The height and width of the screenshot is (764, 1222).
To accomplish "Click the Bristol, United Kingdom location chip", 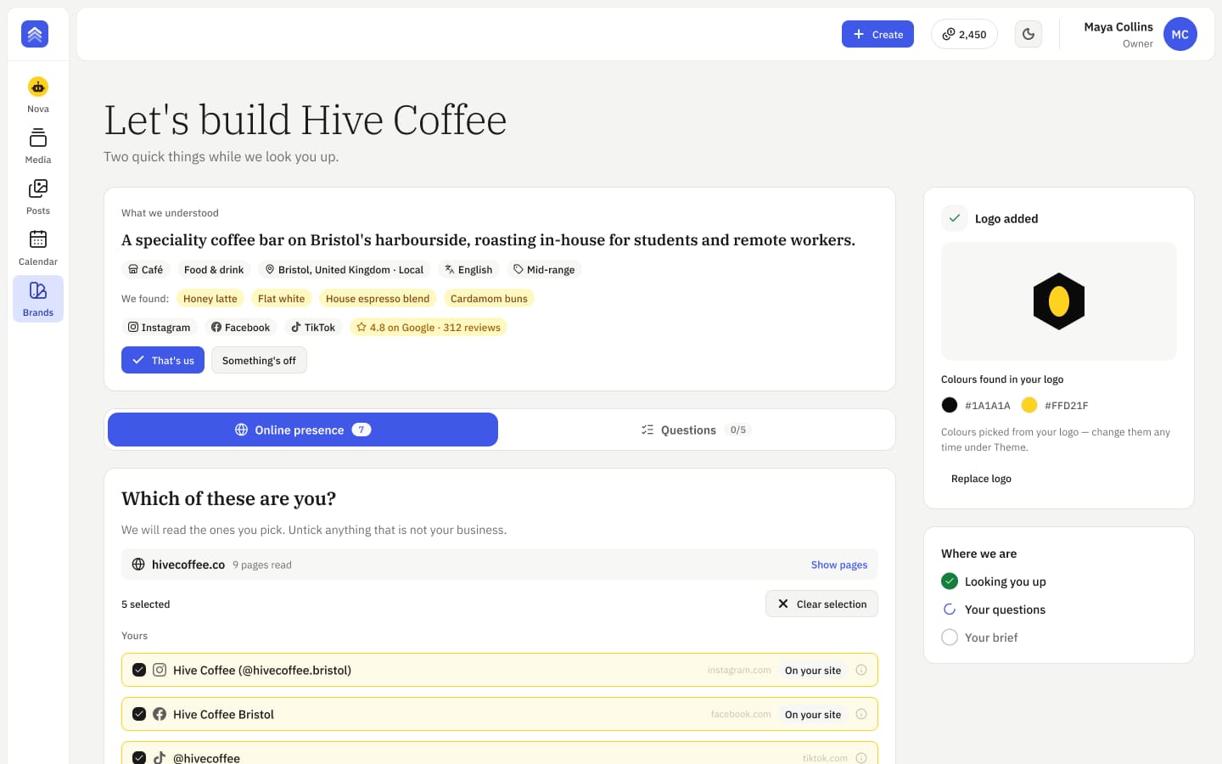I will click(345, 269).
